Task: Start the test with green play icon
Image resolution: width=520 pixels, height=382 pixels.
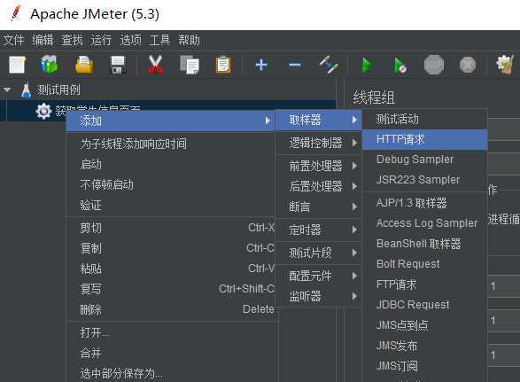Action: [x=367, y=65]
